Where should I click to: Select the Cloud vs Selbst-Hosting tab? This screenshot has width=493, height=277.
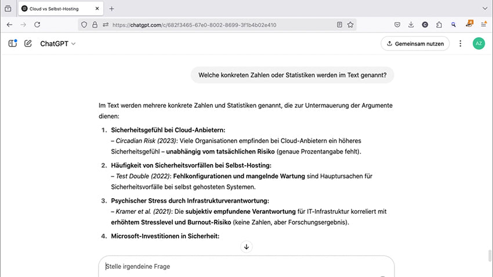(58, 9)
